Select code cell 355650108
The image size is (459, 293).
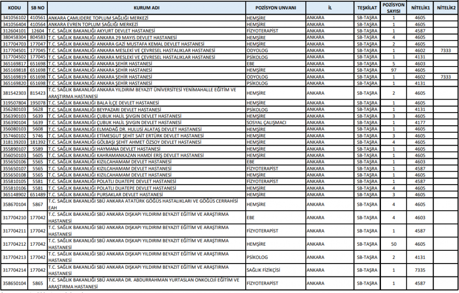coord(15,175)
